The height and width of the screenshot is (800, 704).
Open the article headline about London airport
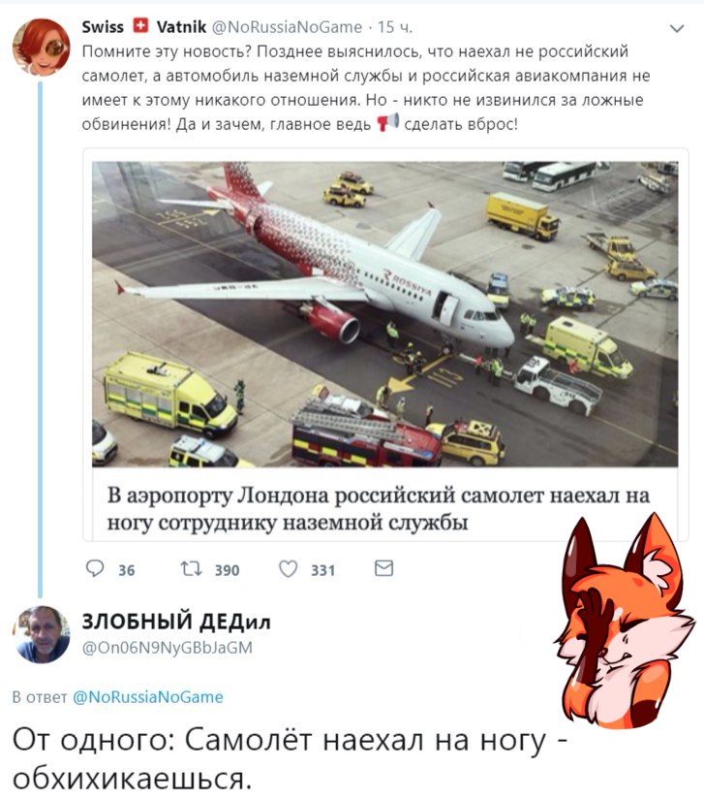coord(378,509)
